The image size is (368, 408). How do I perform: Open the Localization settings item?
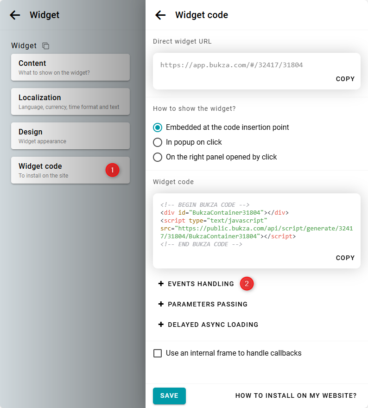tap(70, 102)
